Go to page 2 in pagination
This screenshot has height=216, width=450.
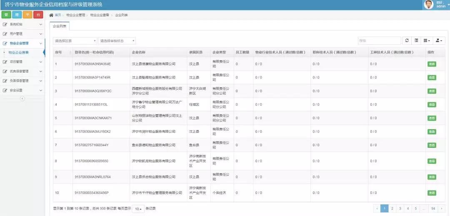pos(392,209)
